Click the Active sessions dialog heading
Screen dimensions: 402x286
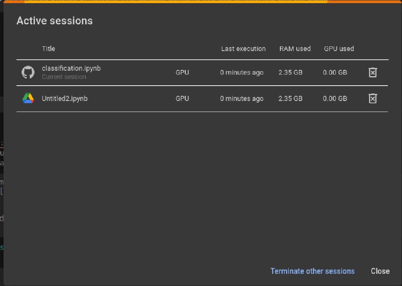click(x=54, y=20)
